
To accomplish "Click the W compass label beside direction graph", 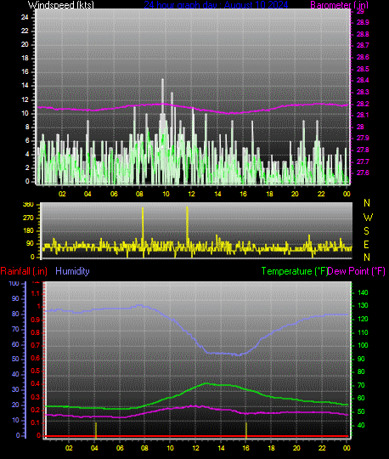I will [x=368, y=218].
